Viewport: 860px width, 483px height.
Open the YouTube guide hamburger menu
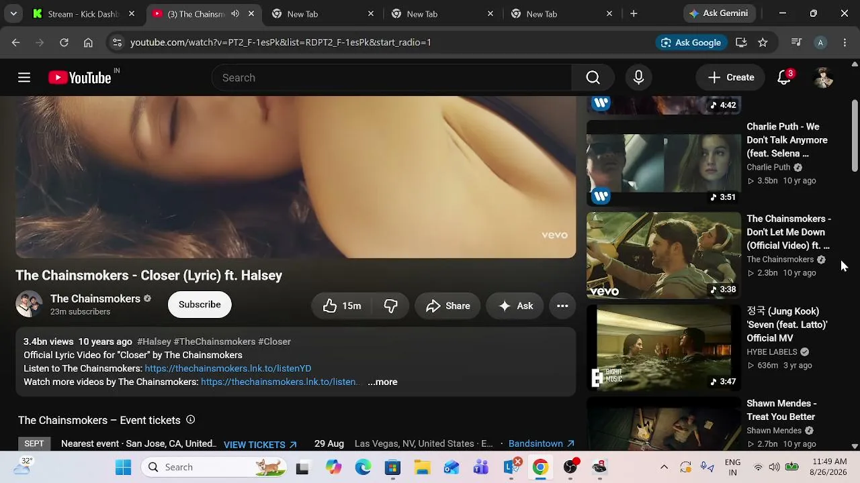(x=24, y=78)
